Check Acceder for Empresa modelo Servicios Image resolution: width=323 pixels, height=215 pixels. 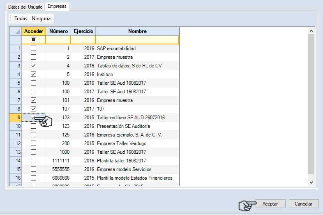pos(34,169)
